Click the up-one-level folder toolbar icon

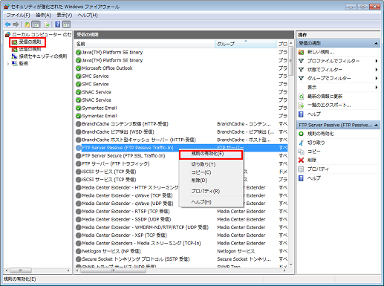tap(27, 25)
